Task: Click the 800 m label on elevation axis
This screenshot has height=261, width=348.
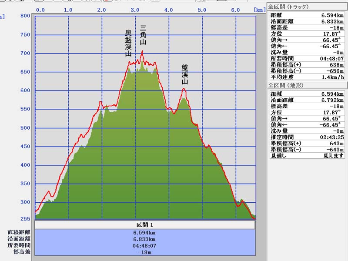Action: click(x=25, y=16)
